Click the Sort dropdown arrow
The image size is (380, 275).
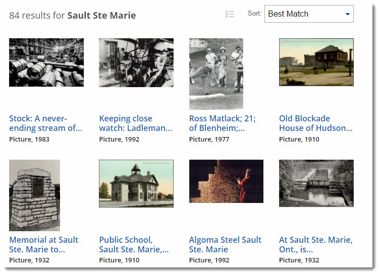(347, 14)
